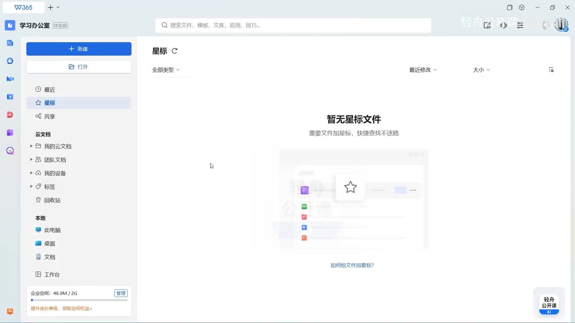Viewport: 575px width, 323px height.
Task: Click the 企业空间 usage progress bar
Action: pyautogui.click(x=79, y=300)
